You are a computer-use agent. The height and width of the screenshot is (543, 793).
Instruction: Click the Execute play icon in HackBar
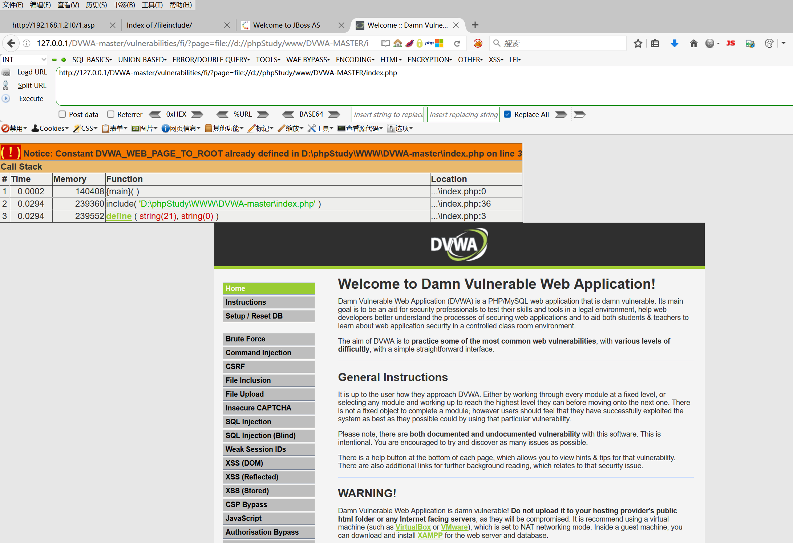pos(6,98)
